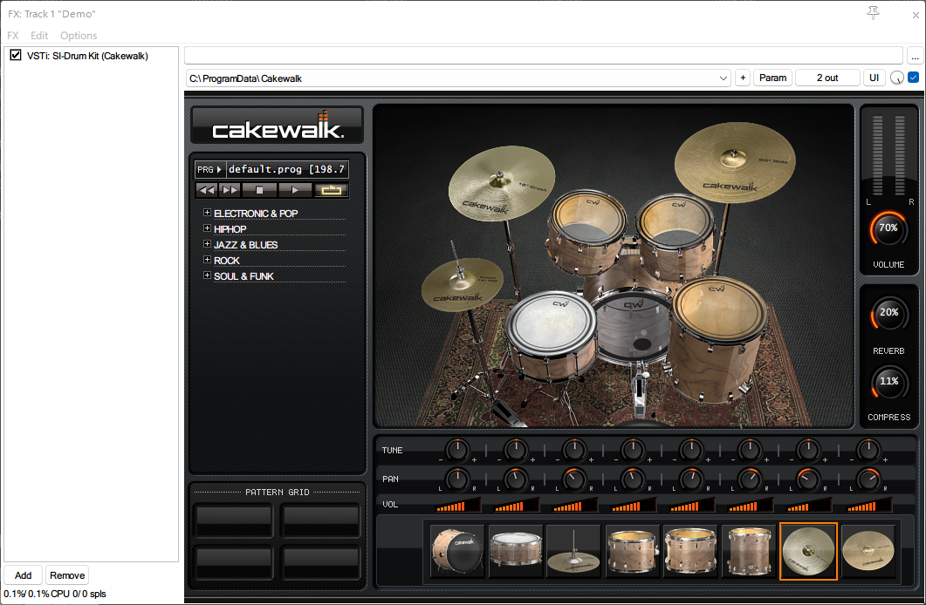Select the highlighted crash cymbal thumbnail
This screenshot has height=605, width=926.
tap(808, 551)
